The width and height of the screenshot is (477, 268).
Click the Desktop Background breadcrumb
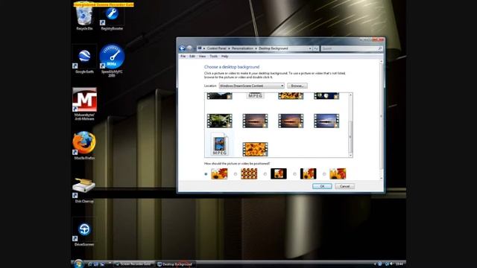coord(274,48)
